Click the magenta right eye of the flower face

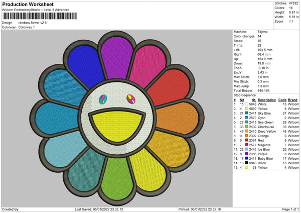click(x=131, y=99)
